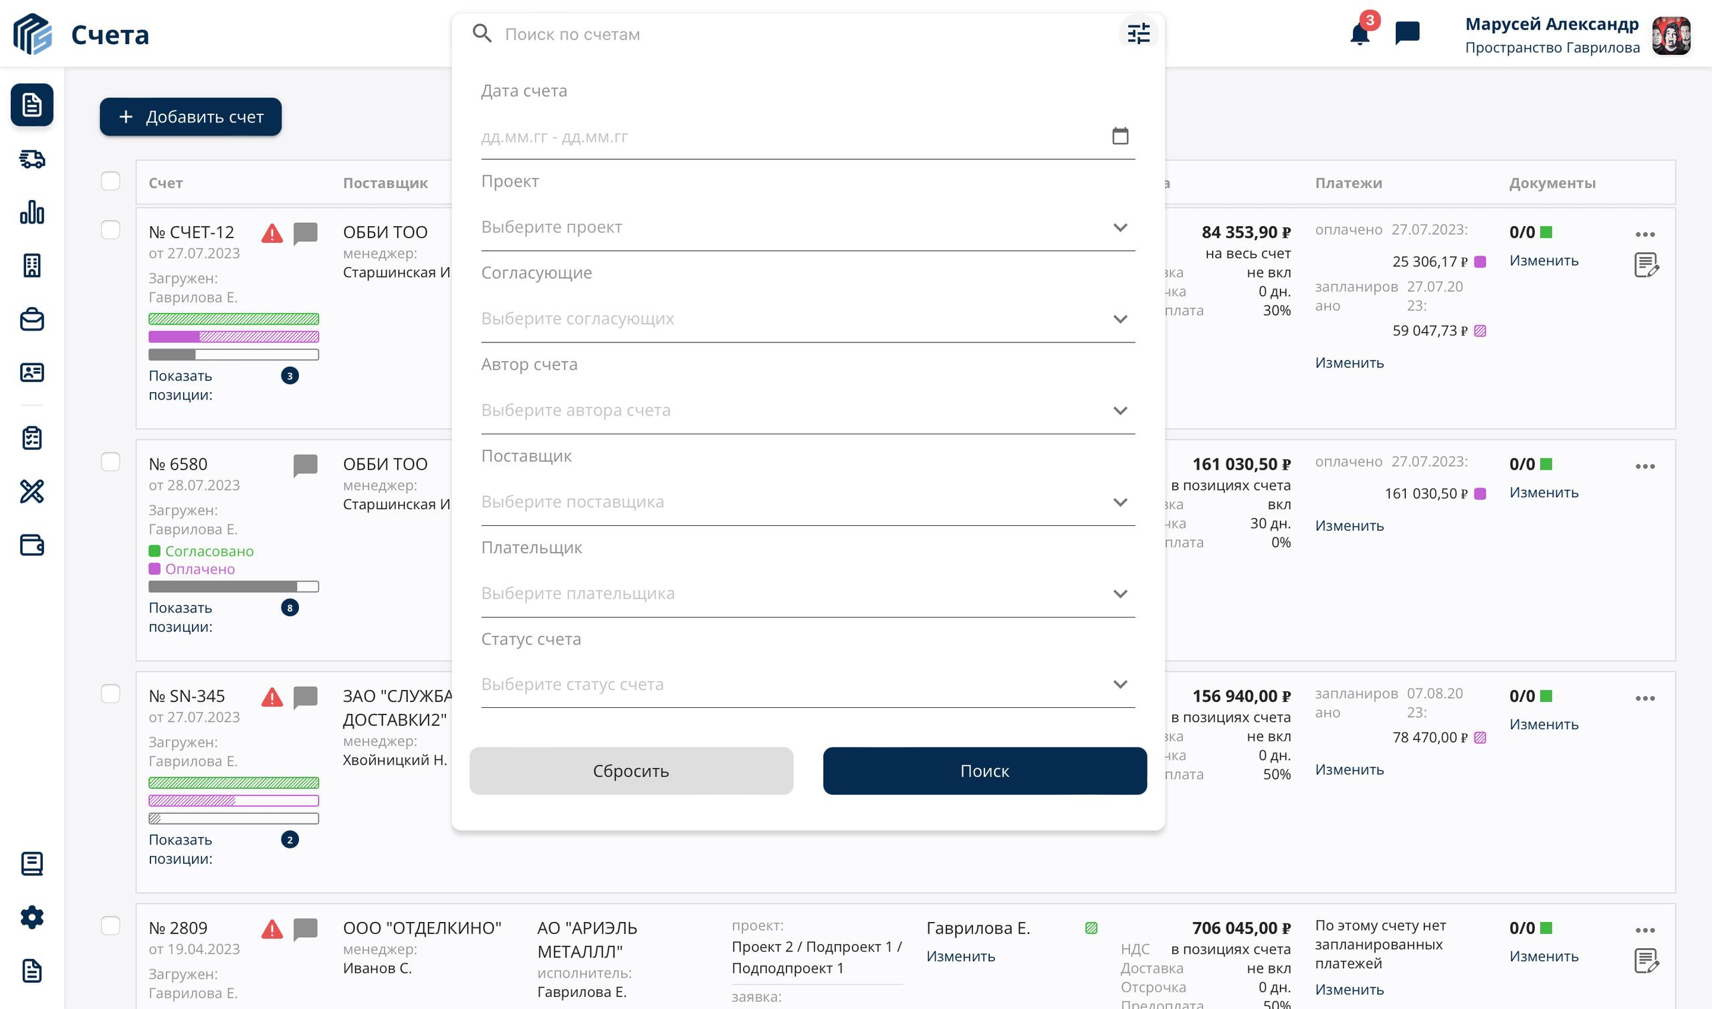Open three-dots menu for invoice 2809
1712x1009 pixels.
1644,930
